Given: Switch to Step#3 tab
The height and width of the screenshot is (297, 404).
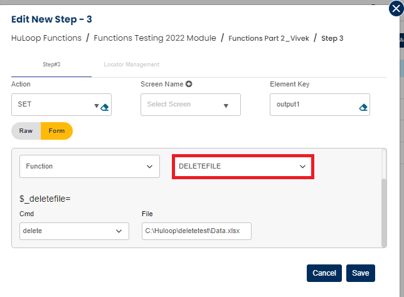Looking at the screenshot, I should 51,65.
